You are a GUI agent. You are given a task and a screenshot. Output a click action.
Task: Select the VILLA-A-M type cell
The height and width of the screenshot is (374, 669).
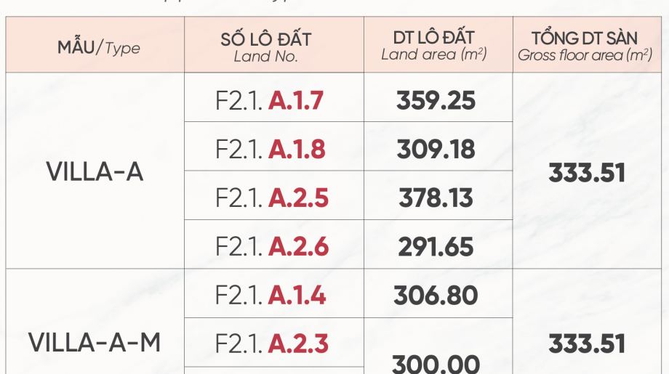coord(95,322)
